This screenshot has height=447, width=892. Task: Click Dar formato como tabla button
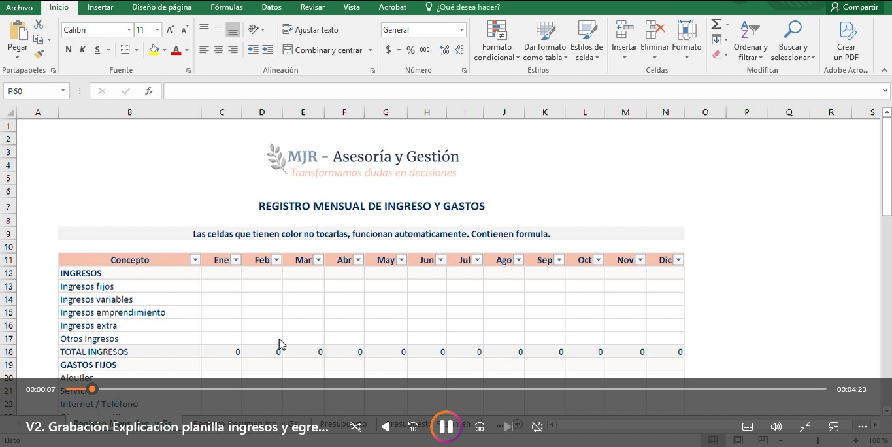tap(544, 41)
